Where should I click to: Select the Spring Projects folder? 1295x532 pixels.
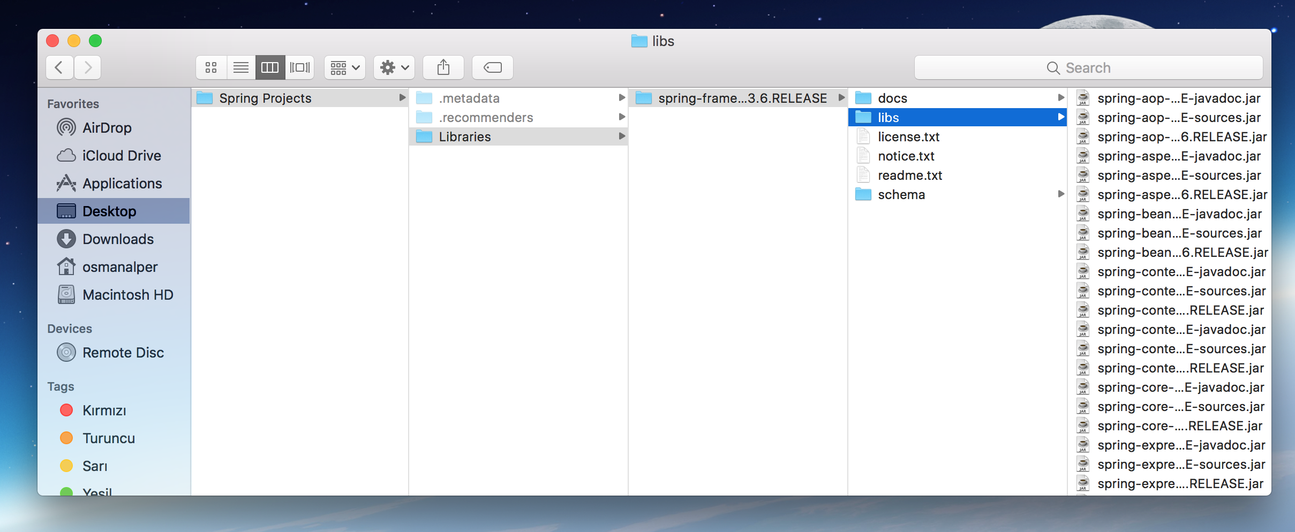pyautogui.click(x=300, y=98)
